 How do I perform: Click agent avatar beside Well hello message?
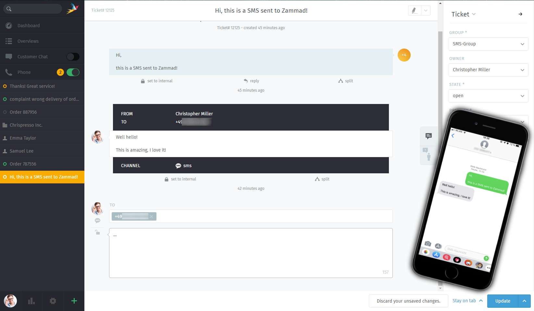tap(97, 137)
